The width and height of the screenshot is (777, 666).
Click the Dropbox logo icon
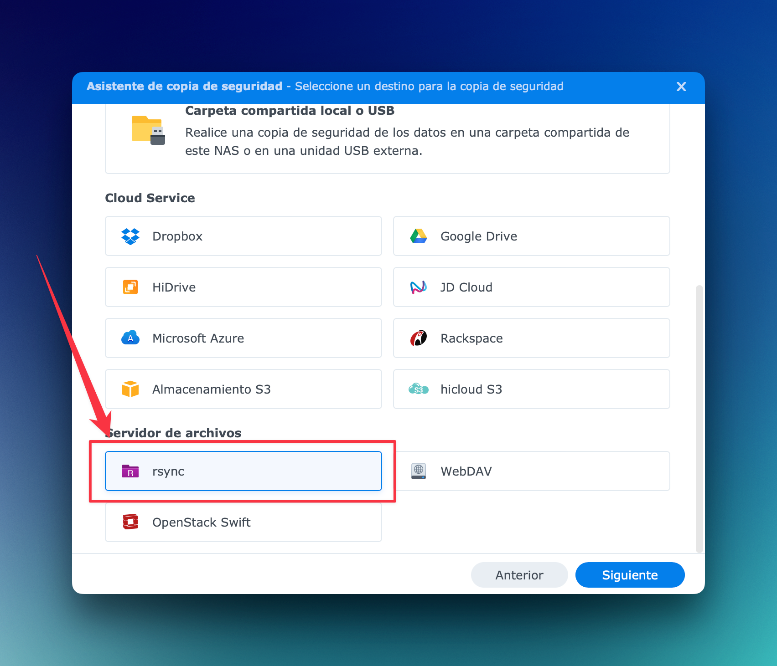click(x=130, y=236)
